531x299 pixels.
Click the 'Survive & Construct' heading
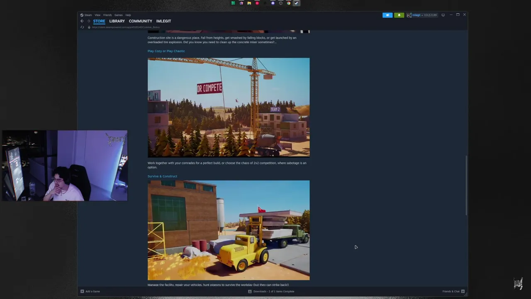coord(162,176)
